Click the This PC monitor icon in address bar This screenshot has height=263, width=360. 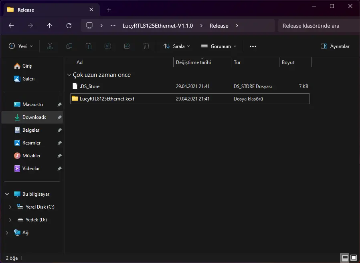point(89,26)
